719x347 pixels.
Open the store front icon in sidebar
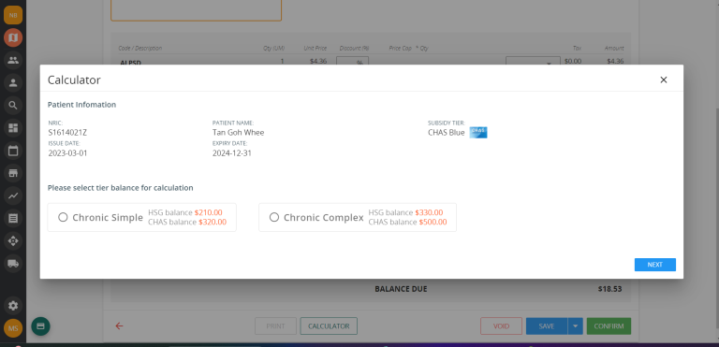point(13,173)
